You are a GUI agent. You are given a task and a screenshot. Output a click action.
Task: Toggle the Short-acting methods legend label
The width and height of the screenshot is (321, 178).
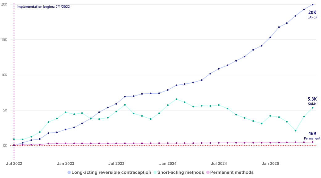180,172
